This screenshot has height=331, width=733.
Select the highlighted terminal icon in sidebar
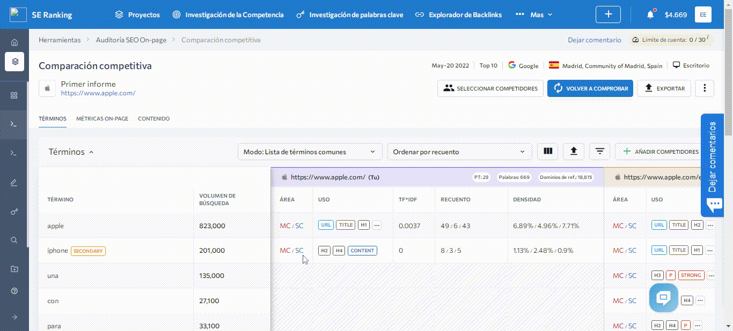pyautogui.click(x=14, y=124)
